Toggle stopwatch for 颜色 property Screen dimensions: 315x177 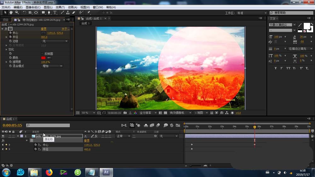(x=10, y=58)
